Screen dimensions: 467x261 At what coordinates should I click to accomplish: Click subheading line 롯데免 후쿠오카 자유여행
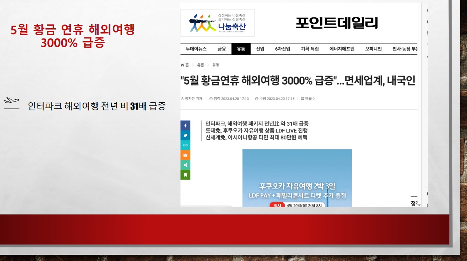click(256, 130)
